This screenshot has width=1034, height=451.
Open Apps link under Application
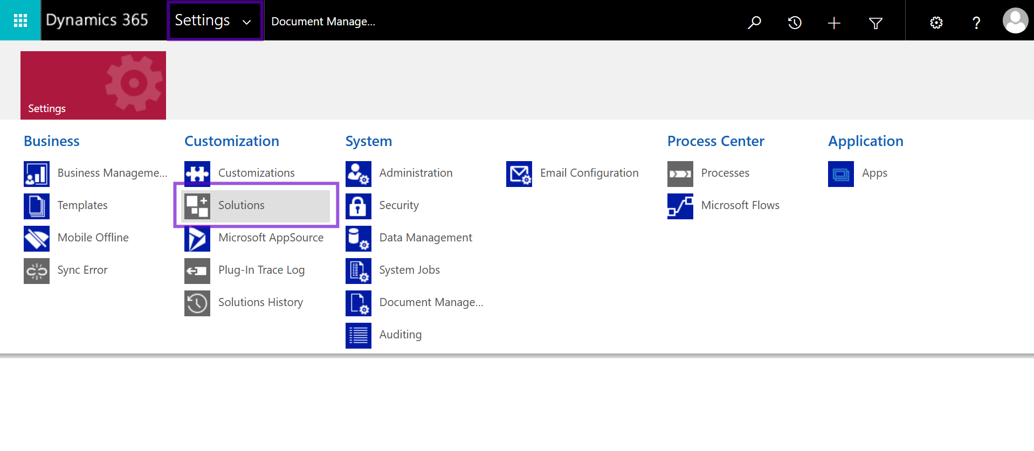click(874, 173)
